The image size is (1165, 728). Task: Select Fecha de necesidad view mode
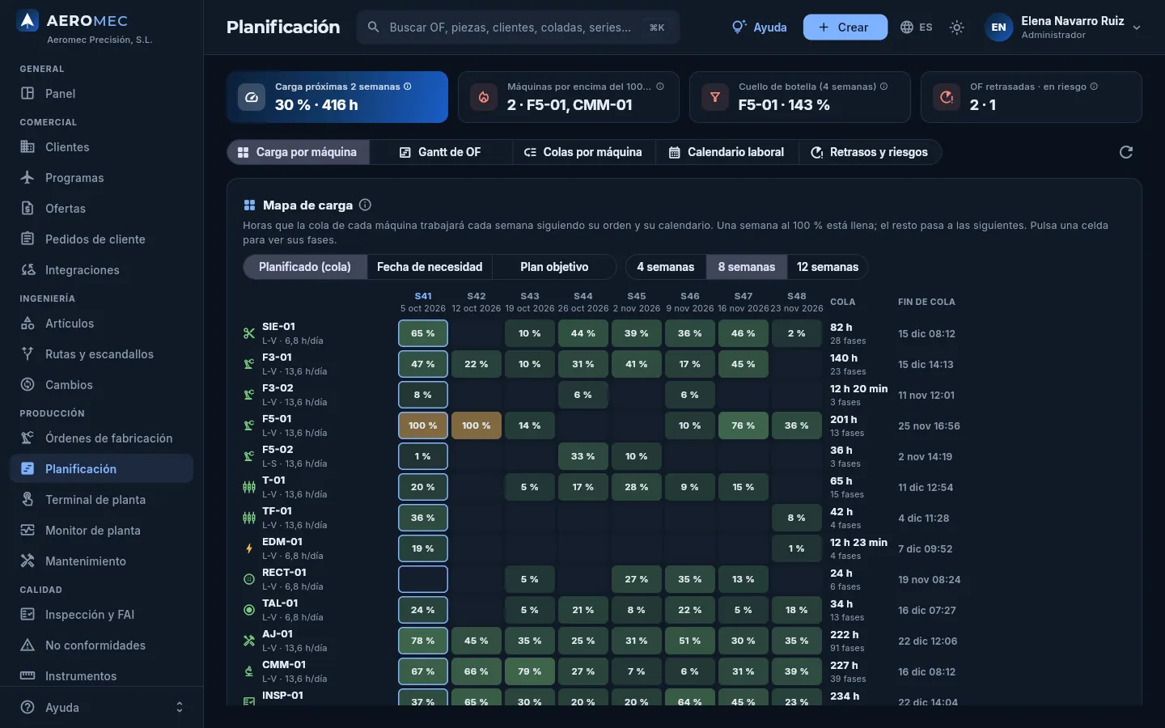coord(430,267)
